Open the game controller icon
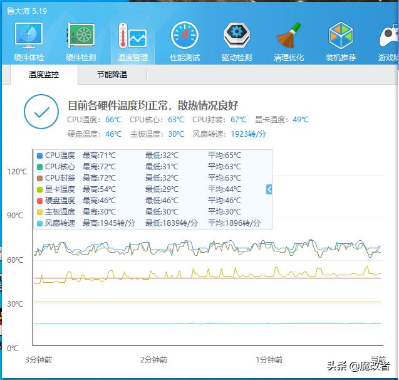The height and width of the screenshot is (380, 399). 388,36
